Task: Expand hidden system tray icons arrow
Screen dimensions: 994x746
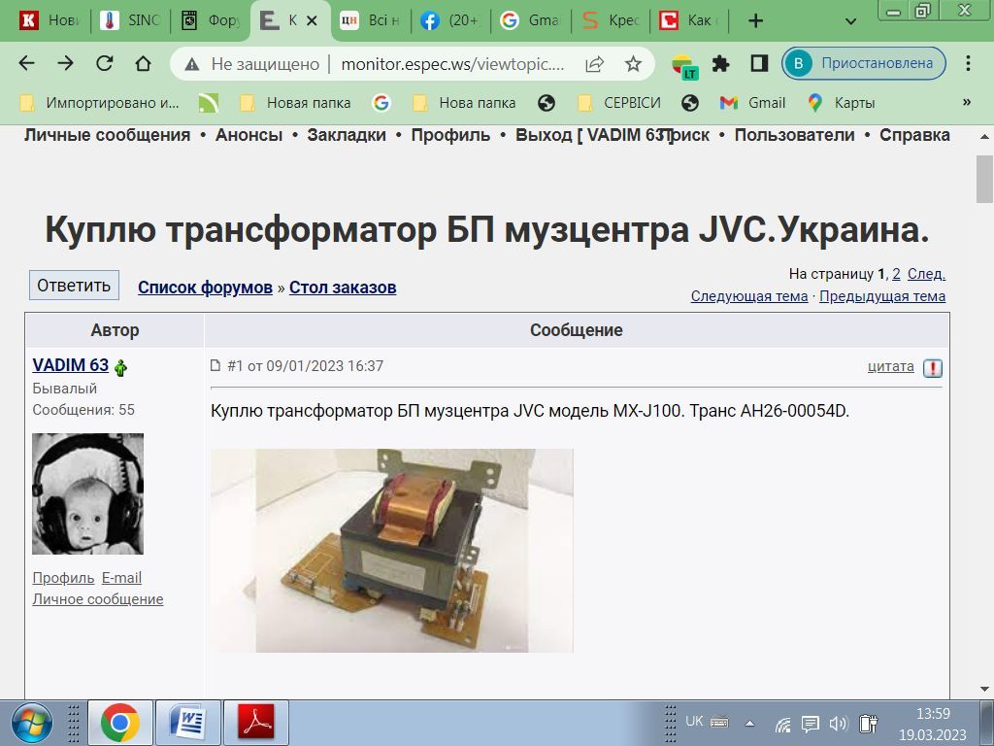Action: click(749, 723)
